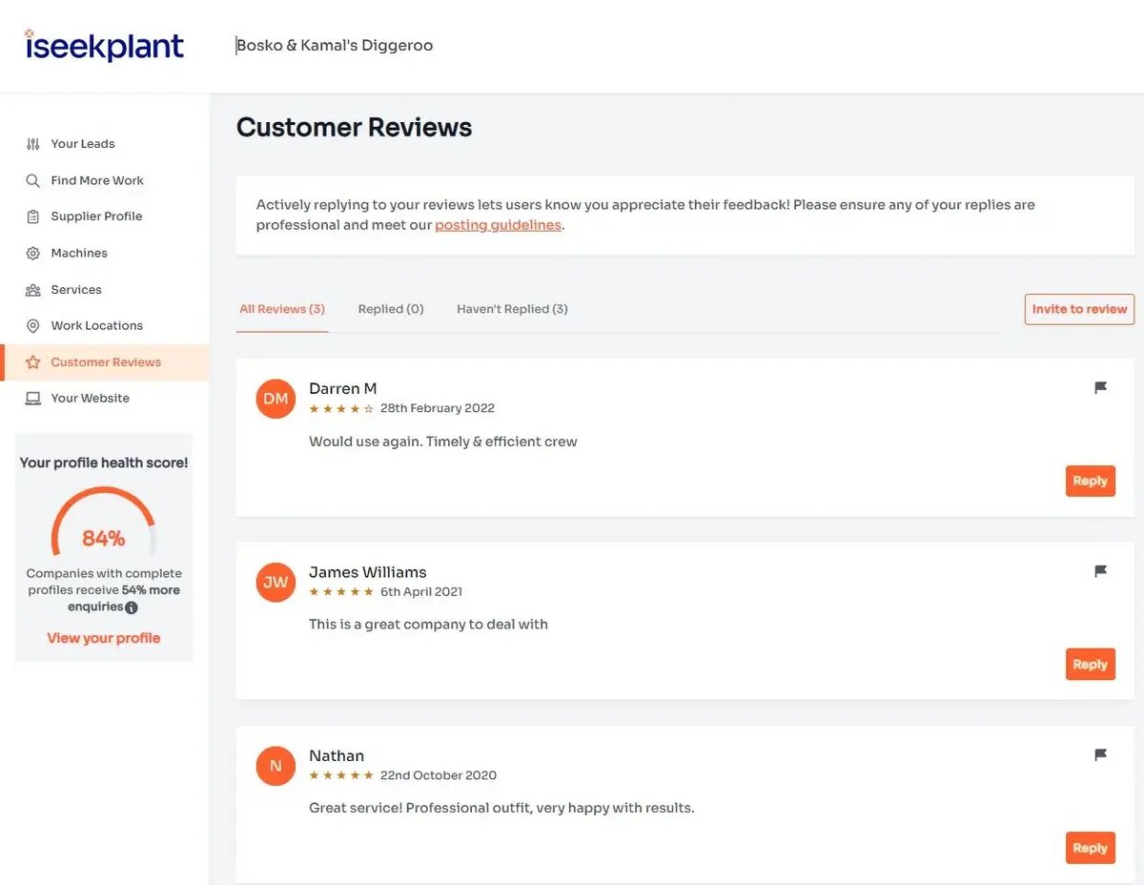
Task: Reply to Darren M's review
Action: (x=1090, y=481)
